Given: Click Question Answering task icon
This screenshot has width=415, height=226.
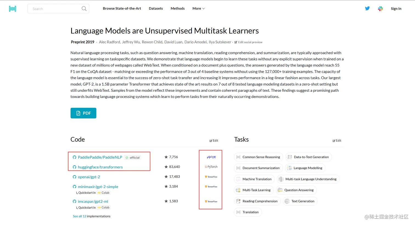Looking at the screenshot, I should (280, 190).
